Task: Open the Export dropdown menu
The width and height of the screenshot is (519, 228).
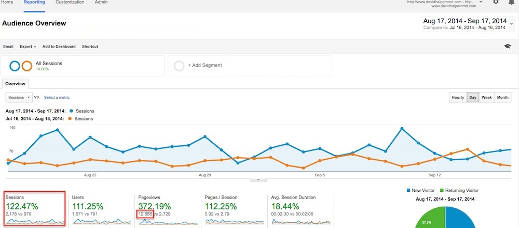Action: 28,47
